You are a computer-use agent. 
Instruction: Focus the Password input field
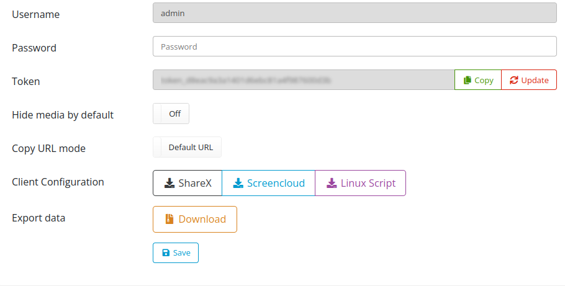(x=355, y=46)
